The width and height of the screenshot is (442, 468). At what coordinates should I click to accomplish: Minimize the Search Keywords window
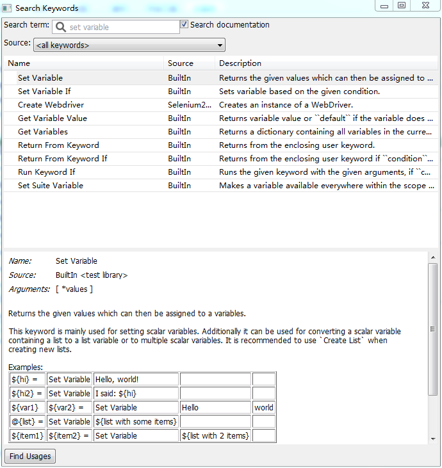pyautogui.click(x=384, y=5)
